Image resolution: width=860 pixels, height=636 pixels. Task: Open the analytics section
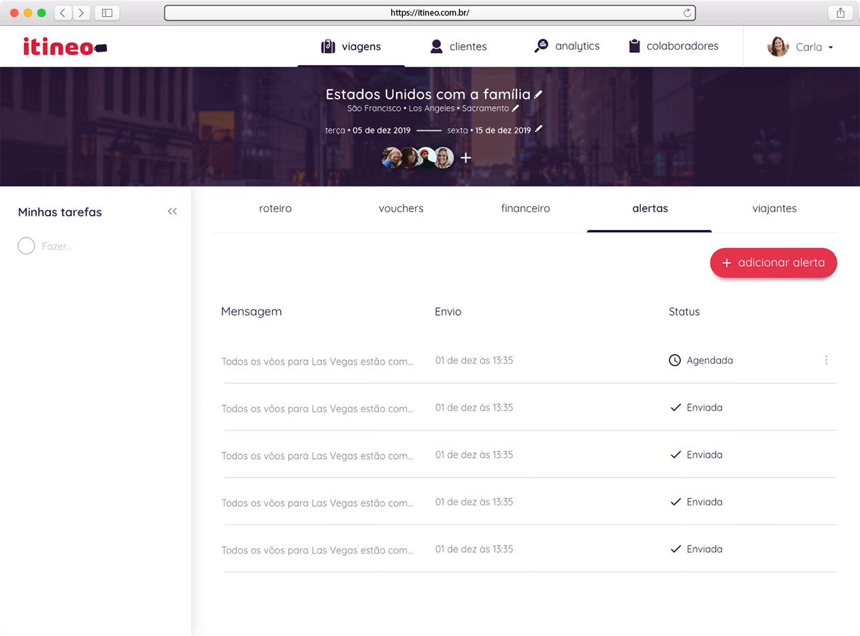click(567, 46)
